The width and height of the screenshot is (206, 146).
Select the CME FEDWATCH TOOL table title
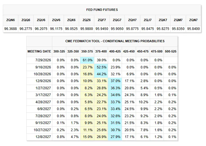click(x=115, y=41)
